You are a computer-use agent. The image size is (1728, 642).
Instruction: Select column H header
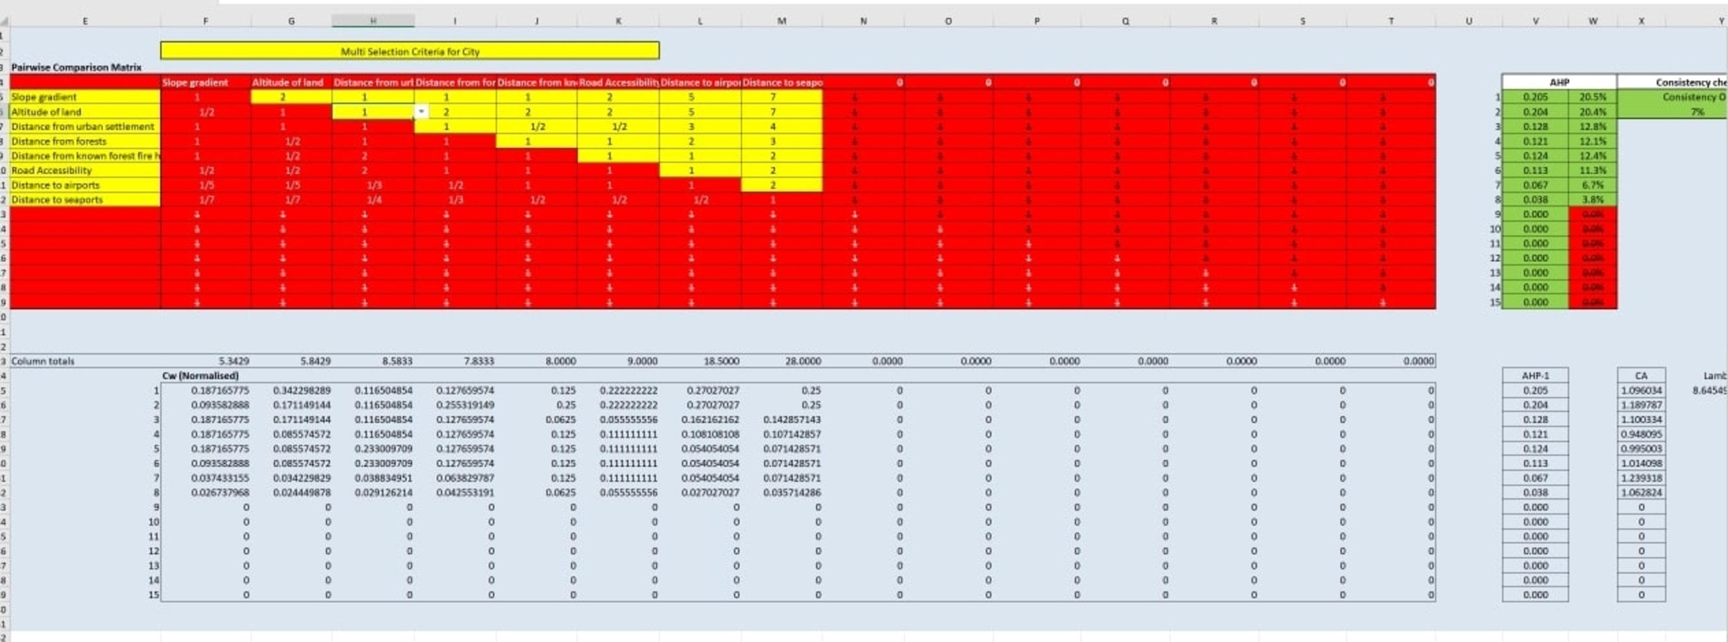(x=373, y=21)
